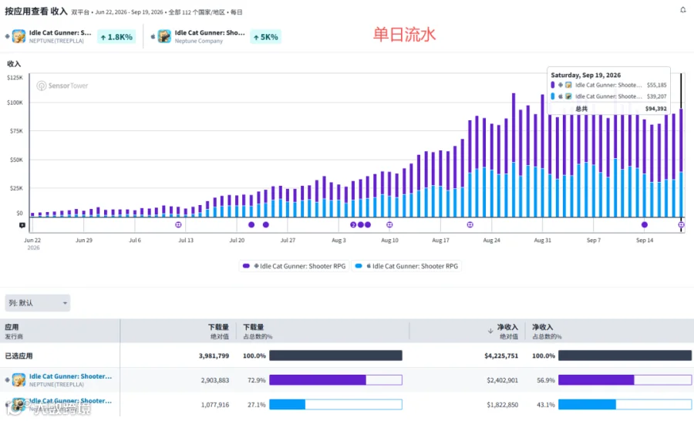This screenshot has width=694, height=421.
Task: Click the sort arrow beside 净收入 column
Action: pyautogui.click(x=490, y=331)
